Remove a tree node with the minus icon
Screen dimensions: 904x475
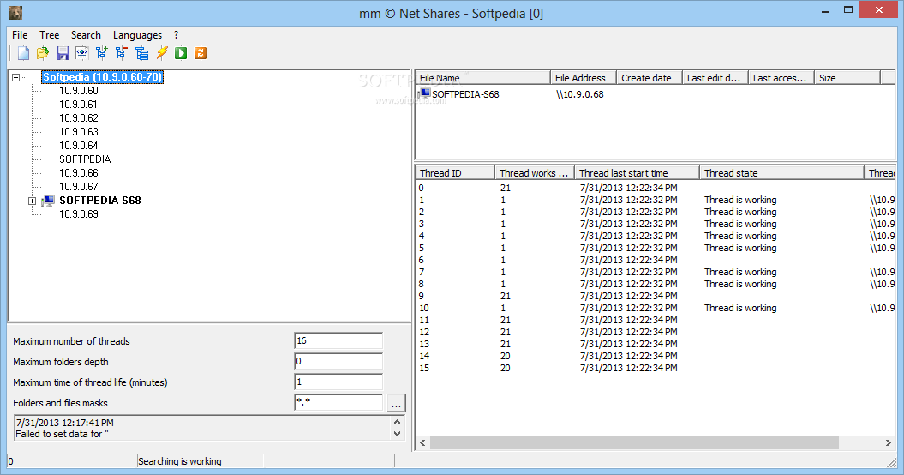coord(121,54)
